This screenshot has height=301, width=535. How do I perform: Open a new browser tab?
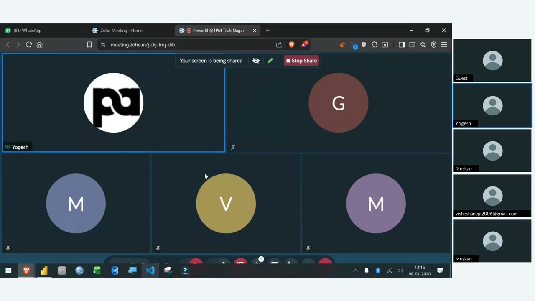click(267, 31)
